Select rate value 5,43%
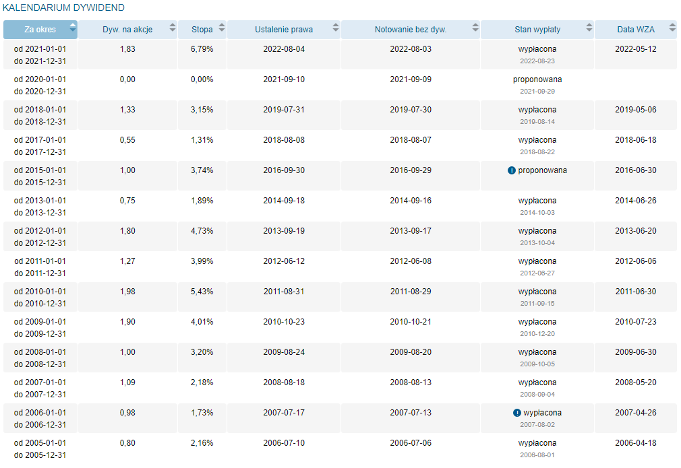This screenshot has width=681, height=468. click(x=202, y=292)
